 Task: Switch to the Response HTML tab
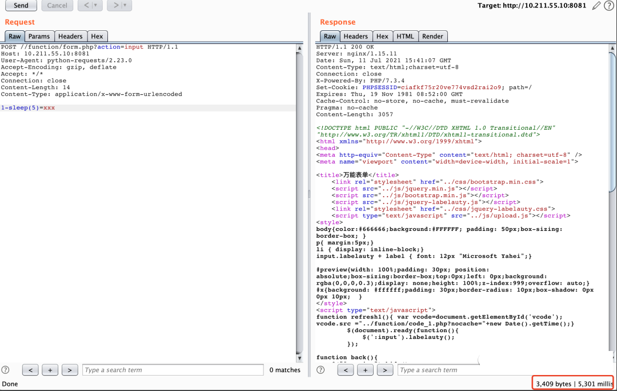click(x=405, y=36)
